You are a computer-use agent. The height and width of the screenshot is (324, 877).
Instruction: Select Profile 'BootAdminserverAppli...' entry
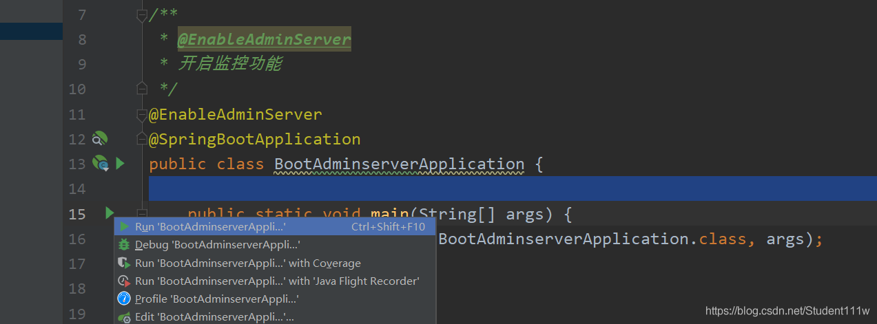[x=274, y=299]
